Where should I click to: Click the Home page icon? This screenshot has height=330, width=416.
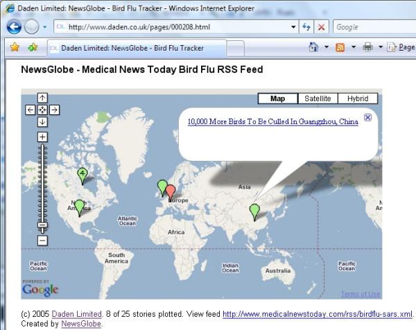point(314,47)
